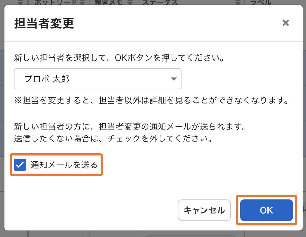Click the selected name プロポ 太郎 text

point(47,79)
